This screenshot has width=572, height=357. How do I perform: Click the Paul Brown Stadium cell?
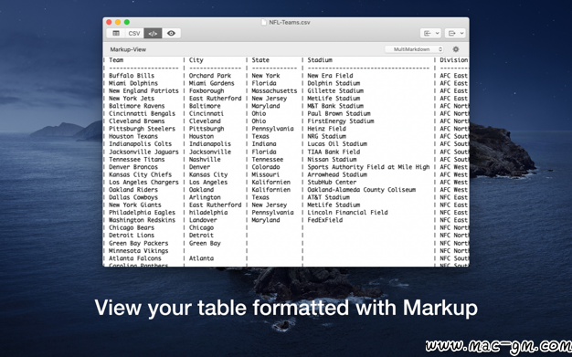tap(339, 114)
